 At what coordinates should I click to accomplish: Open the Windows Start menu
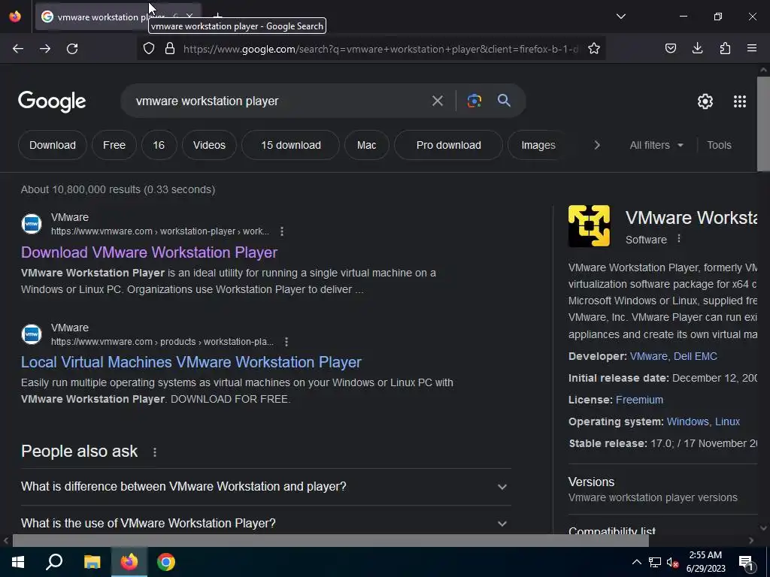coord(18,562)
